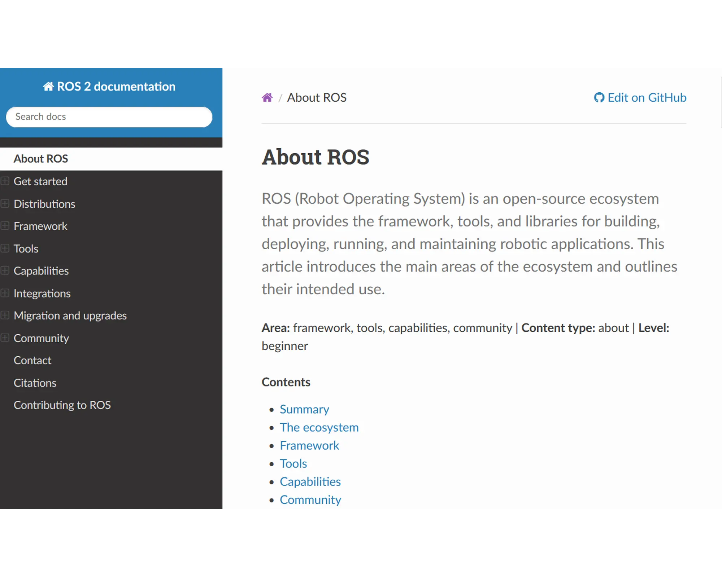Click the GitHub octocat icon
722x577 pixels.
(599, 98)
